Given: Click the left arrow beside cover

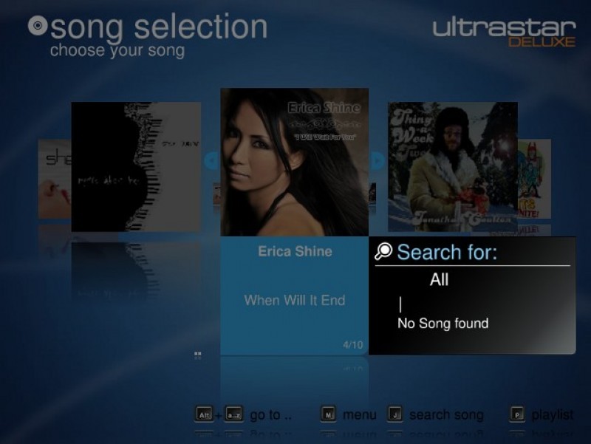Looking at the screenshot, I should click(212, 161).
